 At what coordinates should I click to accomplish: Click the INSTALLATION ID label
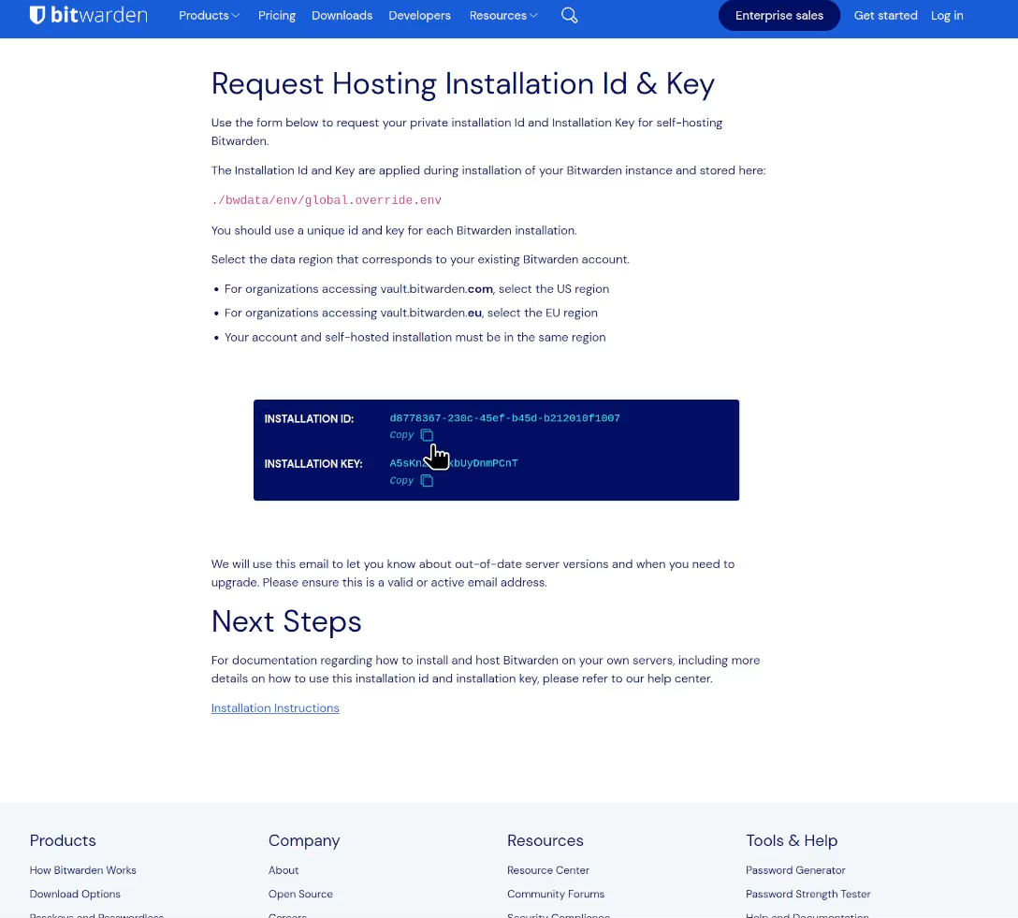[x=309, y=418]
